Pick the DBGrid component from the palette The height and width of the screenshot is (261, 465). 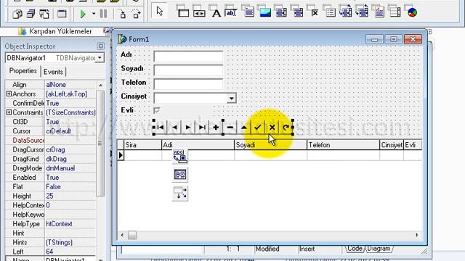(x=183, y=12)
